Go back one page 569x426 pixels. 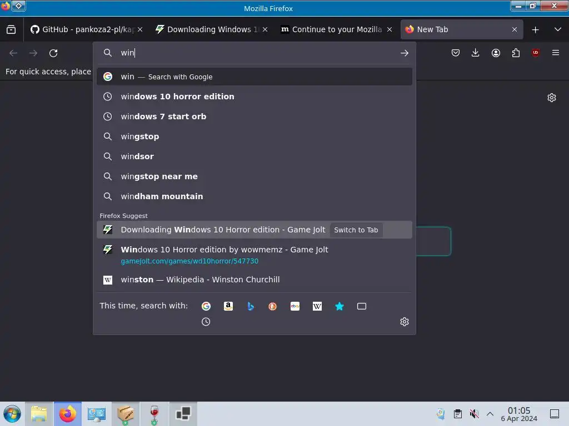point(13,53)
